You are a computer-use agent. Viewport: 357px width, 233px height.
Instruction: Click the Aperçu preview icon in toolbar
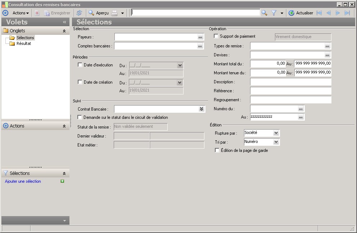pyautogui.click(x=92, y=13)
